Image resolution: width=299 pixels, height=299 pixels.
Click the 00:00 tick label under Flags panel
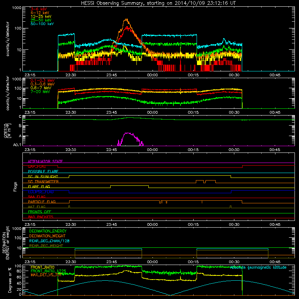coord(152,224)
